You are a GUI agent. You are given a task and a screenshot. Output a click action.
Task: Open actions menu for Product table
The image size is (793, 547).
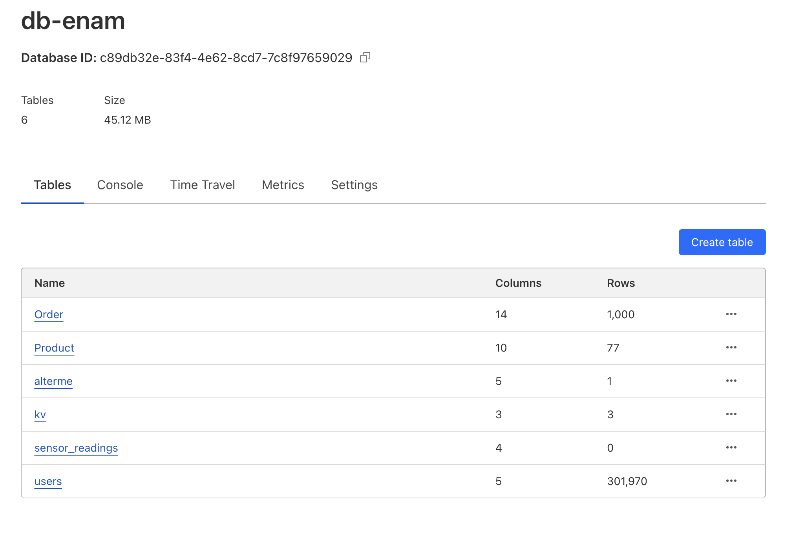click(x=731, y=348)
